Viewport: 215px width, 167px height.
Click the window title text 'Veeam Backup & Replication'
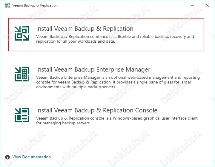point(35,5)
